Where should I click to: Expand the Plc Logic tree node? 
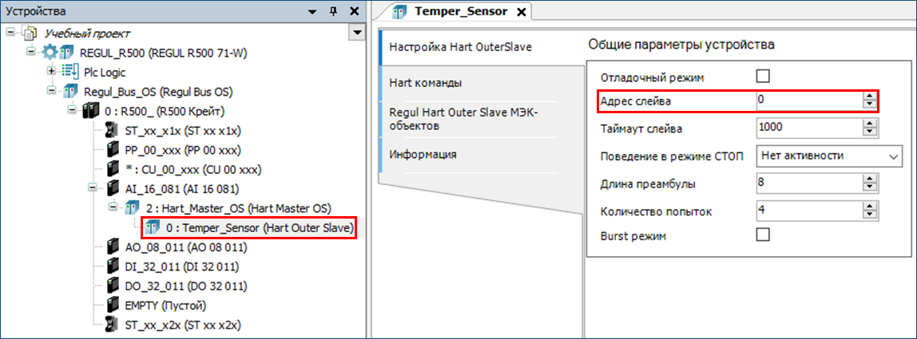(x=52, y=73)
